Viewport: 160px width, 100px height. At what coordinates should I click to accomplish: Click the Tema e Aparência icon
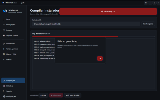point(4,49)
